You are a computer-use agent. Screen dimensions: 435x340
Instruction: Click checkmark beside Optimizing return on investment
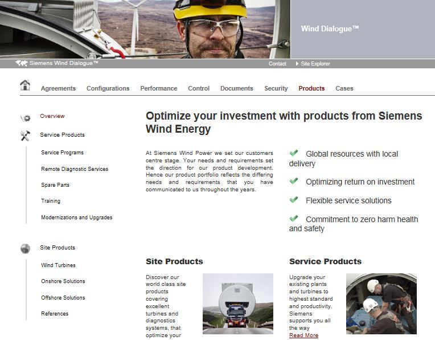pyautogui.click(x=294, y=181)
